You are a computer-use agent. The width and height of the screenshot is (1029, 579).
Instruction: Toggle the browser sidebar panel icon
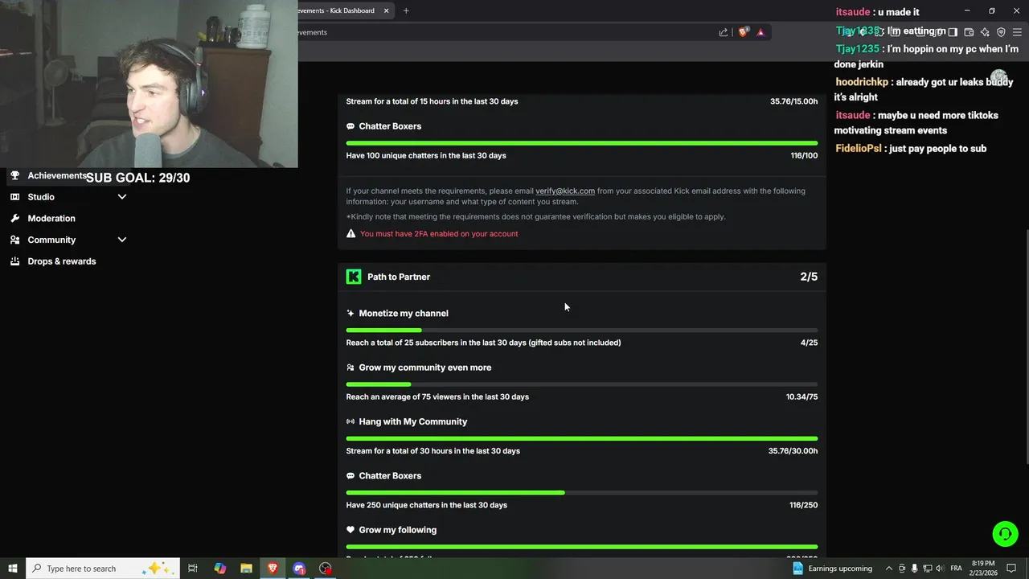(953, 32)
